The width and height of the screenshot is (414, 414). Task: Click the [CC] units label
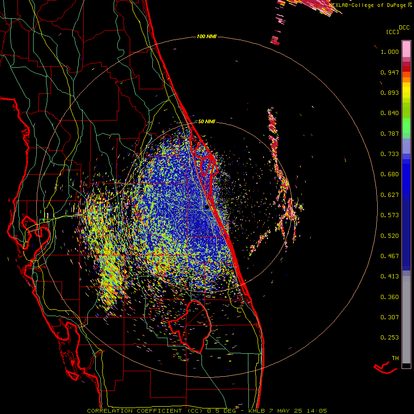click(x=393, y=32)
